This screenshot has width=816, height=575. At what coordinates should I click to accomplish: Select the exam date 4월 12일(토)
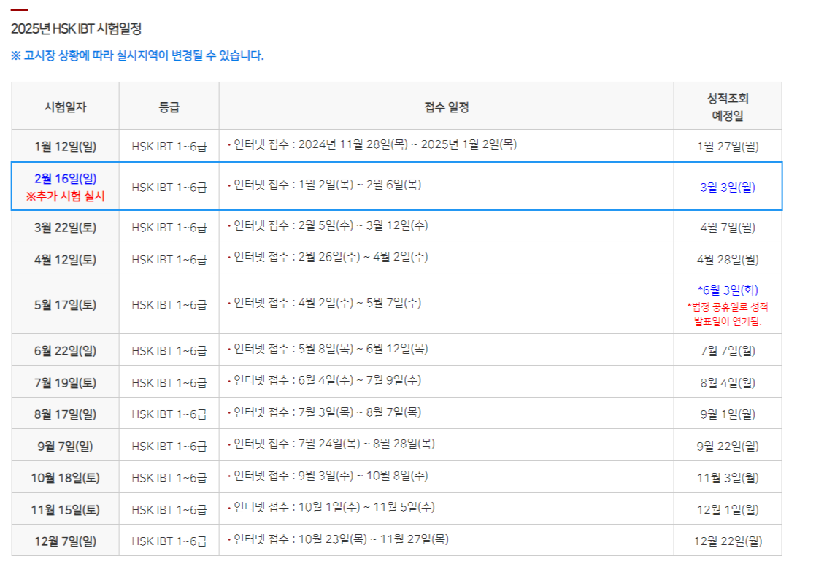(66, 259)
